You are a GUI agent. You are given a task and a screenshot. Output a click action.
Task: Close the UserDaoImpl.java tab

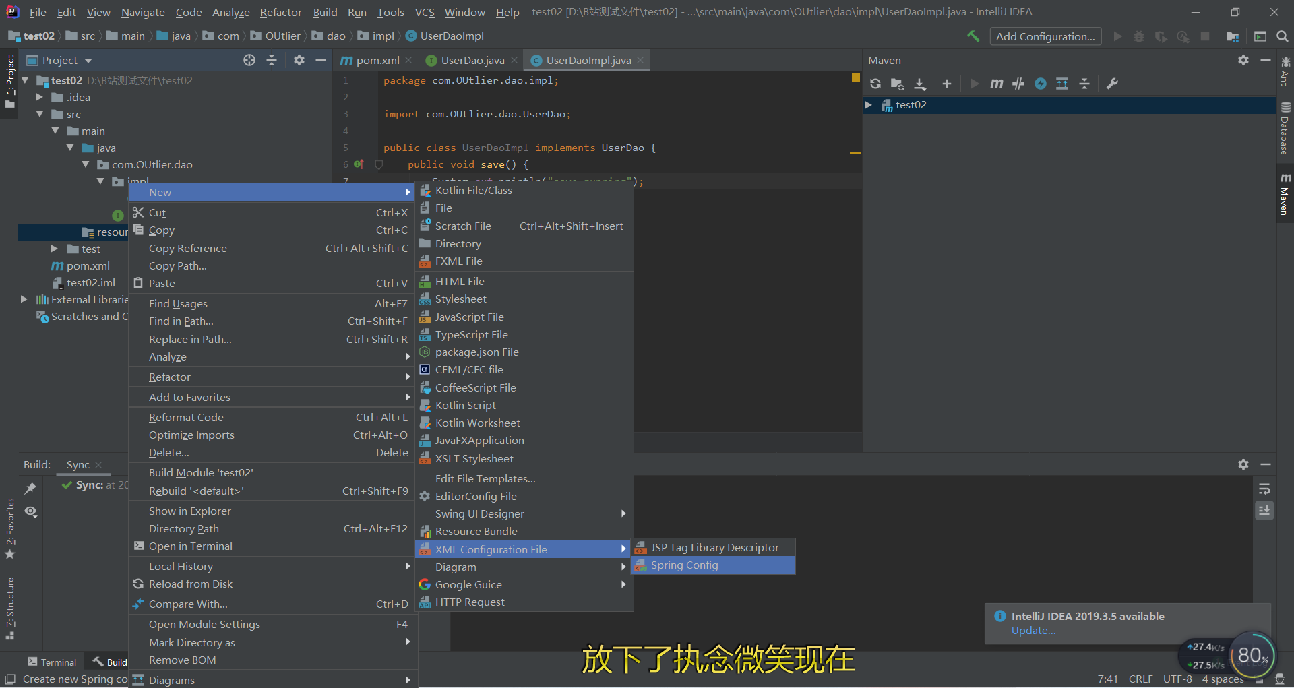pos(641,60)
